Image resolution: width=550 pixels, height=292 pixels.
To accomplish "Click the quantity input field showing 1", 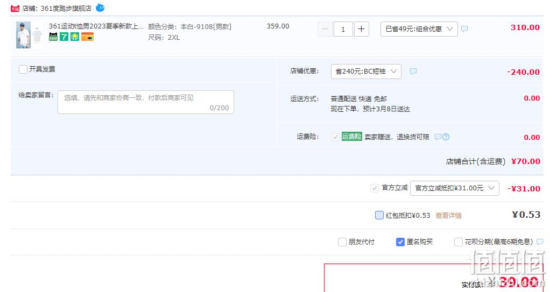I will [x=343, y=29].
